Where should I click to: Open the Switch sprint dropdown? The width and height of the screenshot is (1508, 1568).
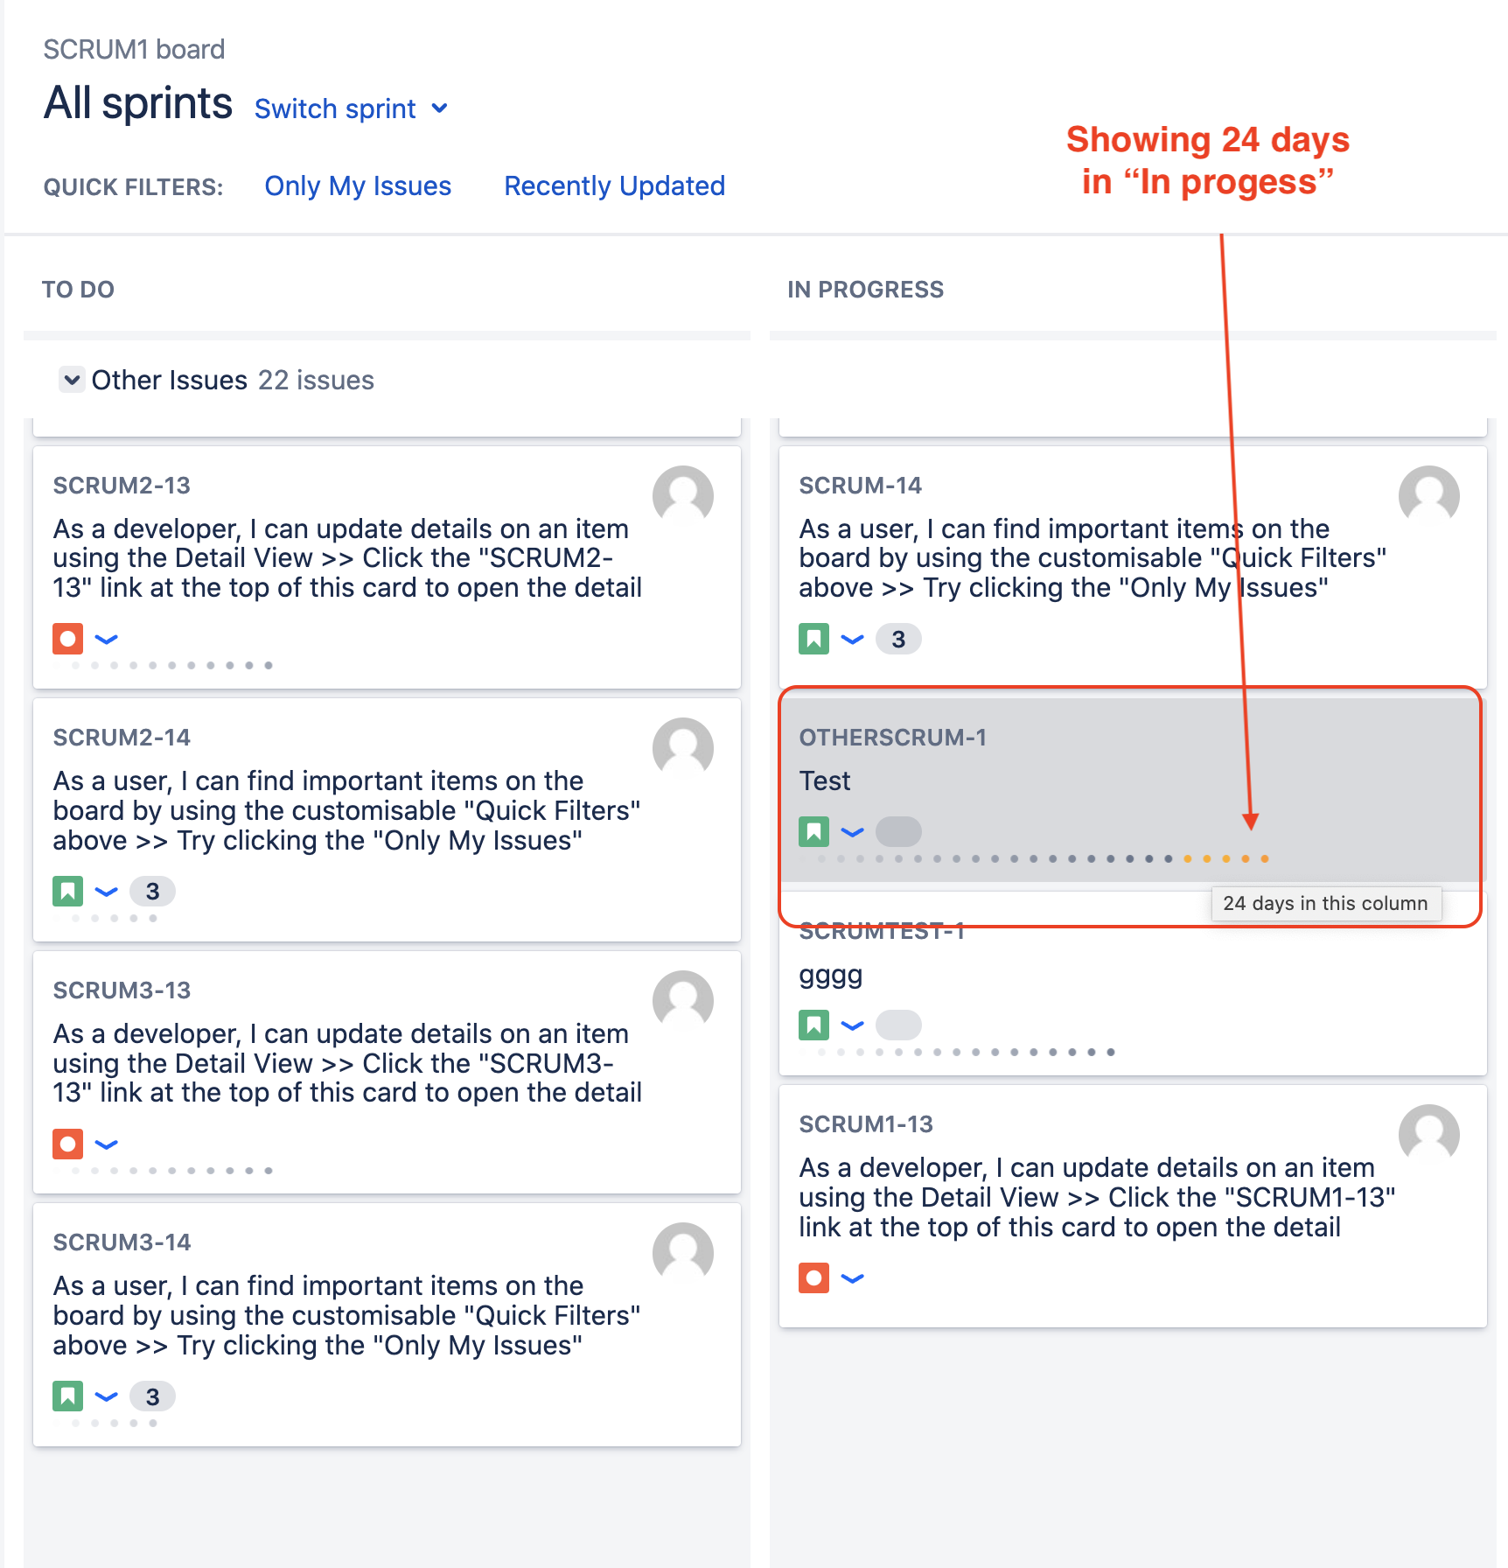point(352,108)
